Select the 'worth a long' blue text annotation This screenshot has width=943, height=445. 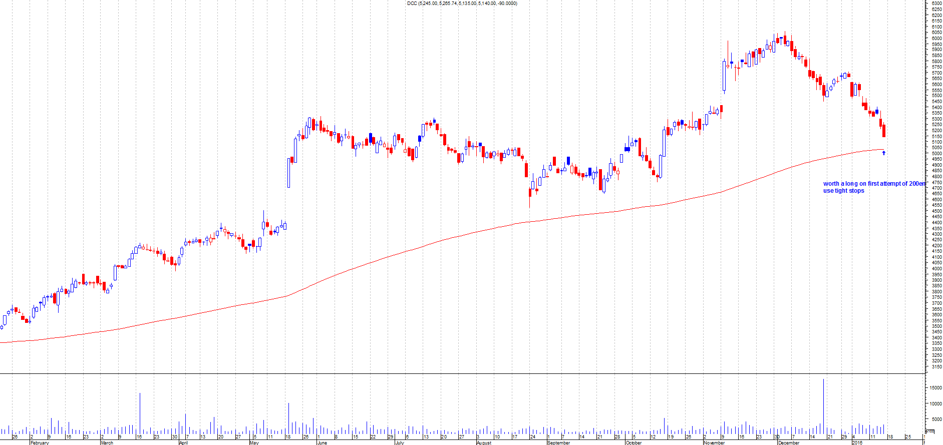pos(874,184)
